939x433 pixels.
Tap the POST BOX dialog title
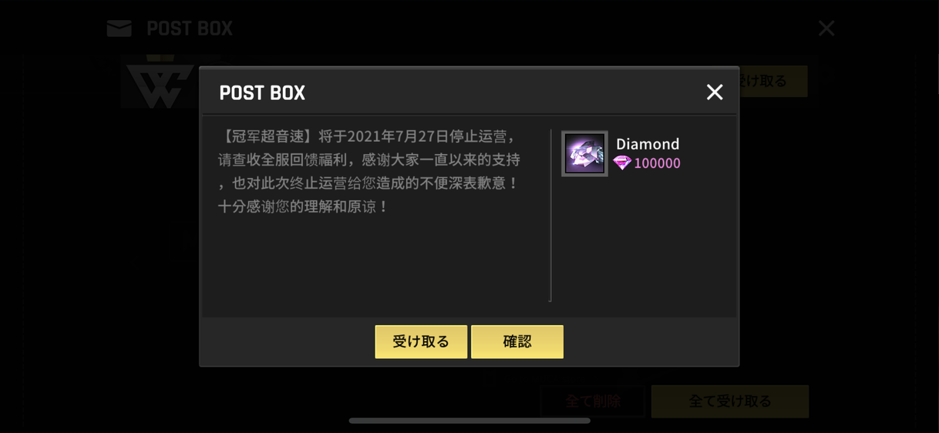click(x=262, y=93)
